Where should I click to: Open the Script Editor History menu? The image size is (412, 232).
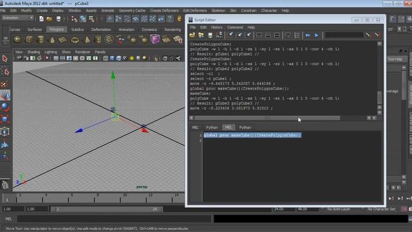[x=217, y=27]
